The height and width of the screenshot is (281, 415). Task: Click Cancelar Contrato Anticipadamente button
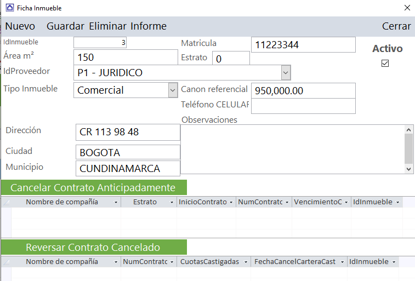[x=93, y=187]
